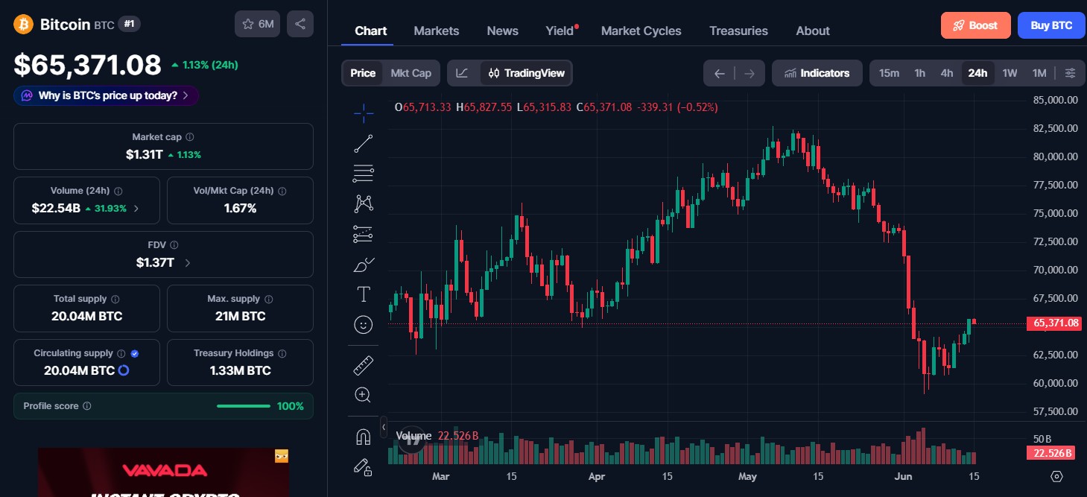Image resolution: width=1087 pixels, height=497 pixels.
Task: Click the Boost button
Action: [x=975, y=25]
